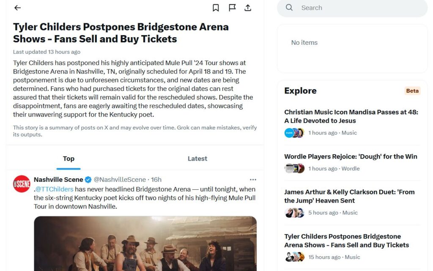Screen dimensions: 433x271
Task: Select the Top tab
Action: [69, 159]
